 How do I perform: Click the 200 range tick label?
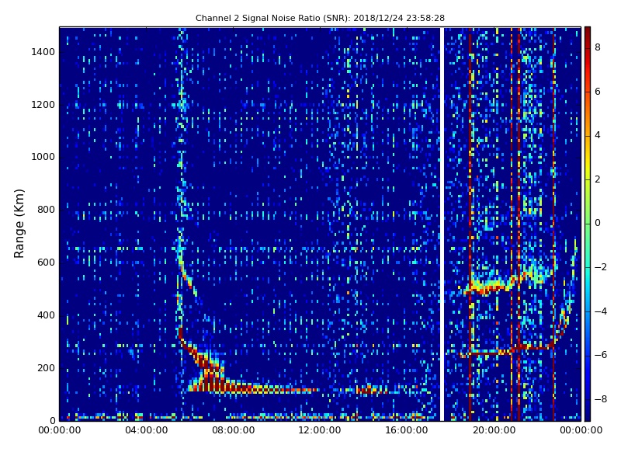(46, 367)
